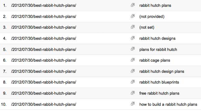The width and height of the screenshot is (201, 111).
Task: Open external link icon in row 10
Action: point(133,104)
